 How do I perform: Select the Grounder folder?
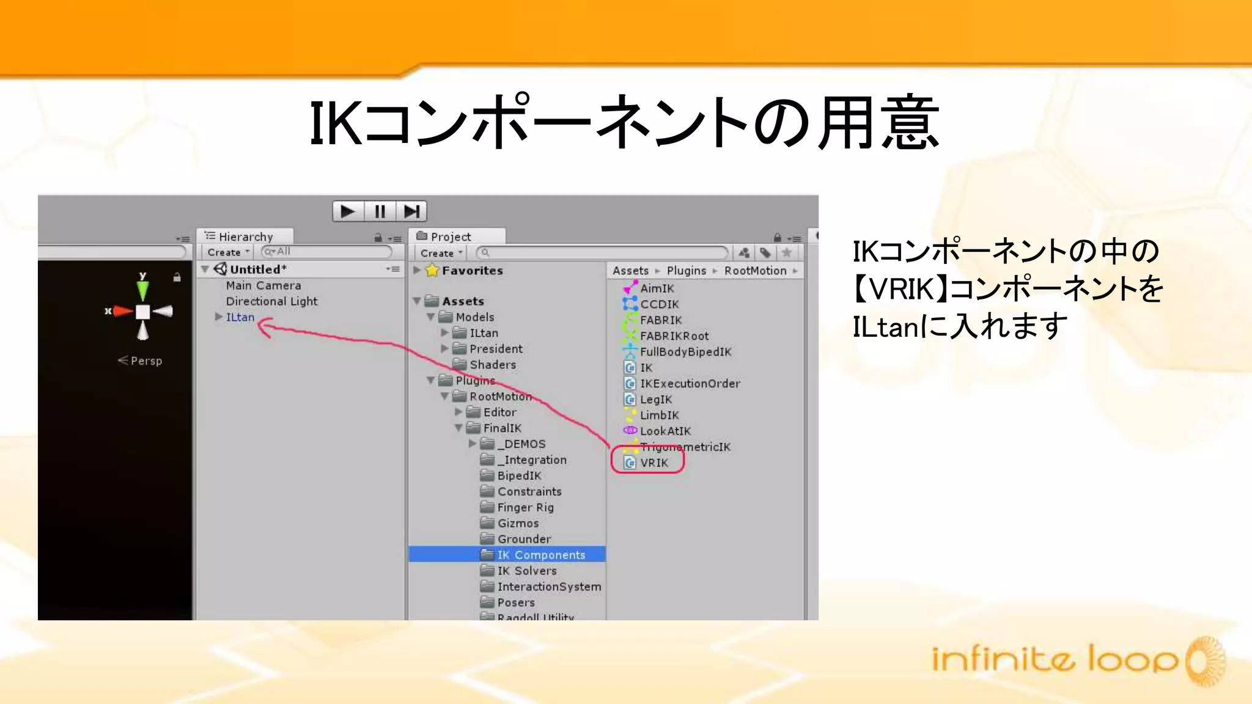[515, 539]
